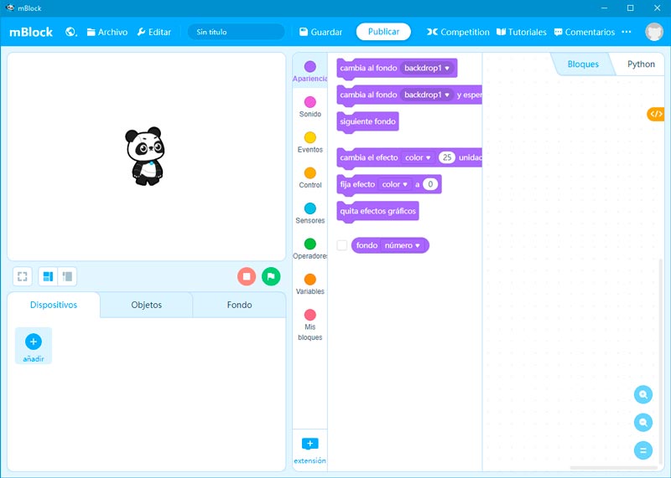Expand color dropdown in fija efecto block

395,184
